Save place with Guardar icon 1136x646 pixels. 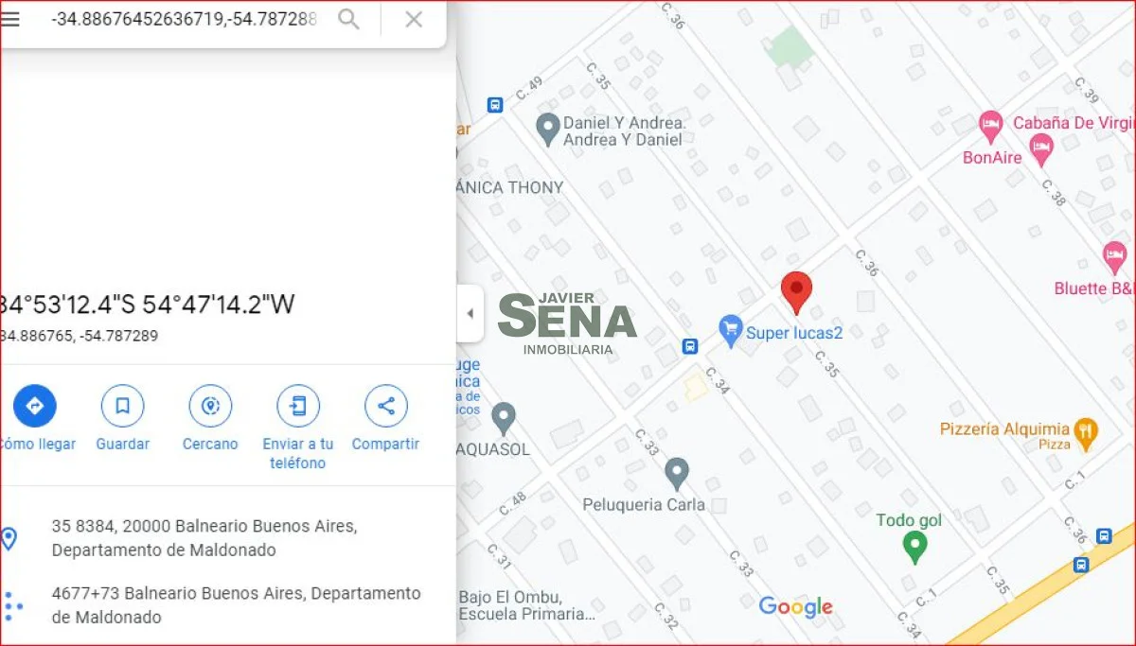click(123, 407)
